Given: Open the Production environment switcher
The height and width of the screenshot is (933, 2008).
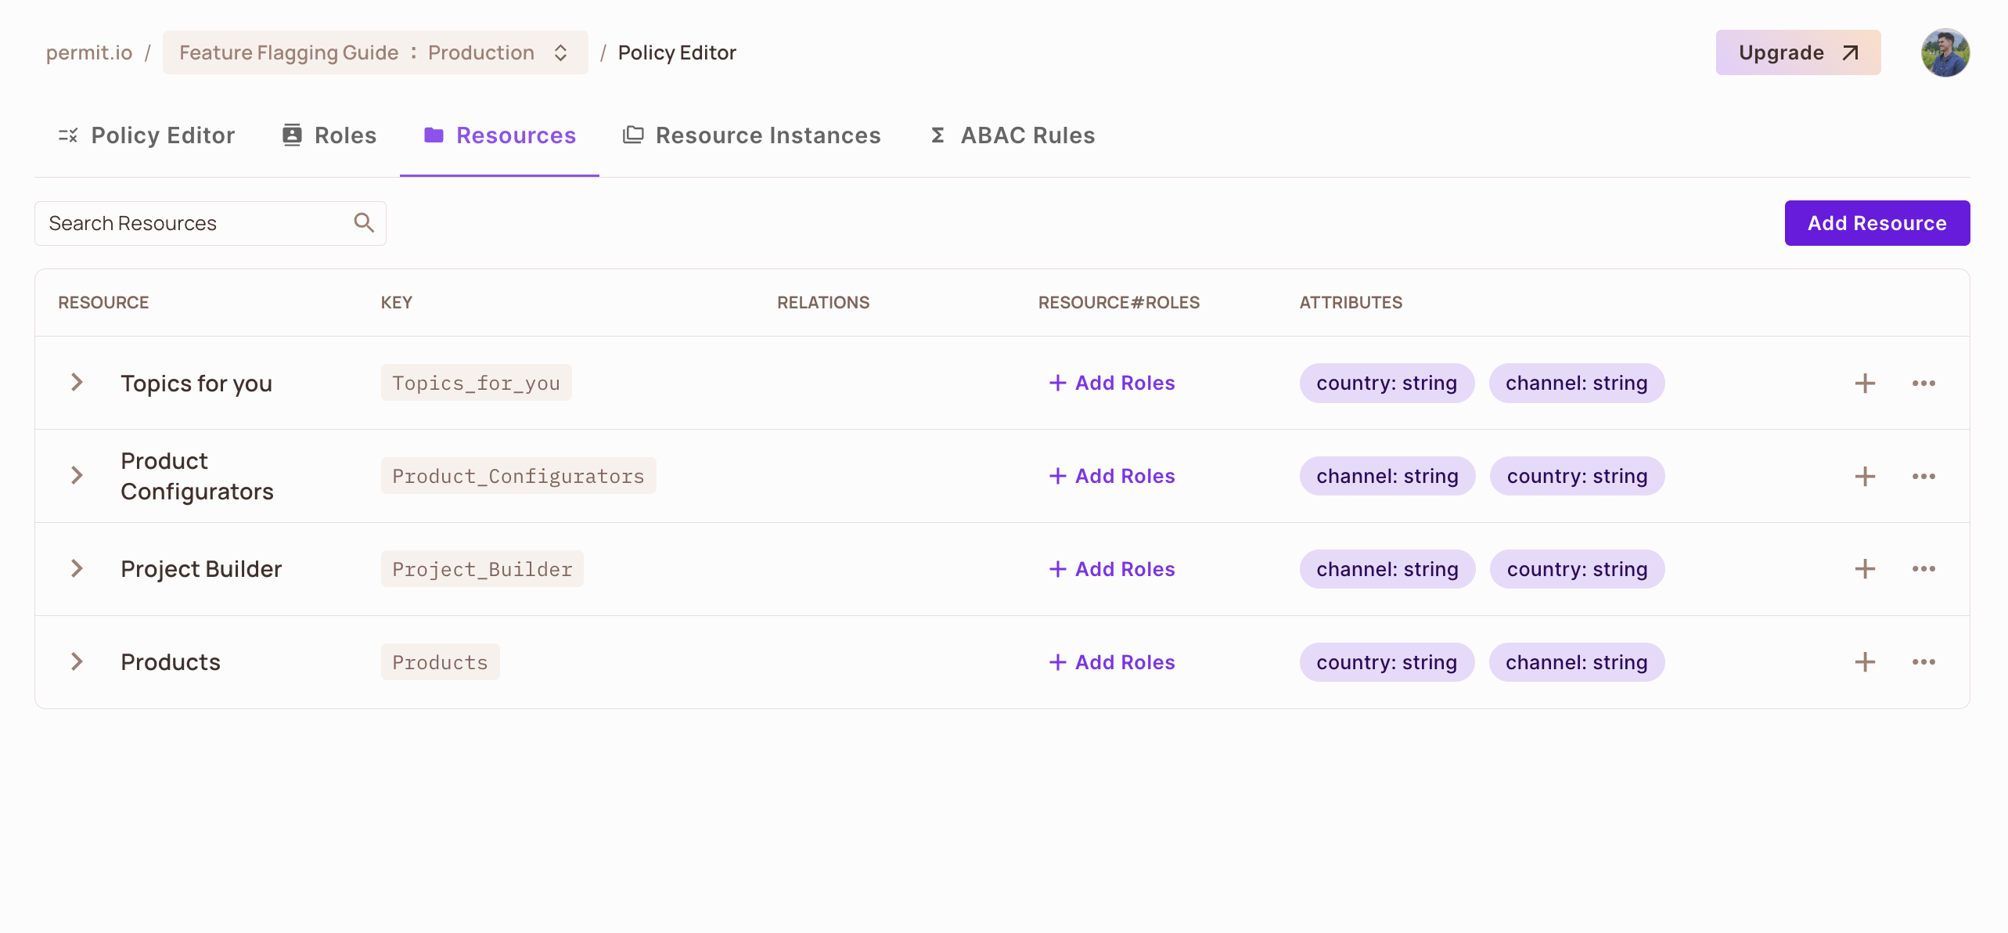Looking at the screenshot, I should (561, 52).
